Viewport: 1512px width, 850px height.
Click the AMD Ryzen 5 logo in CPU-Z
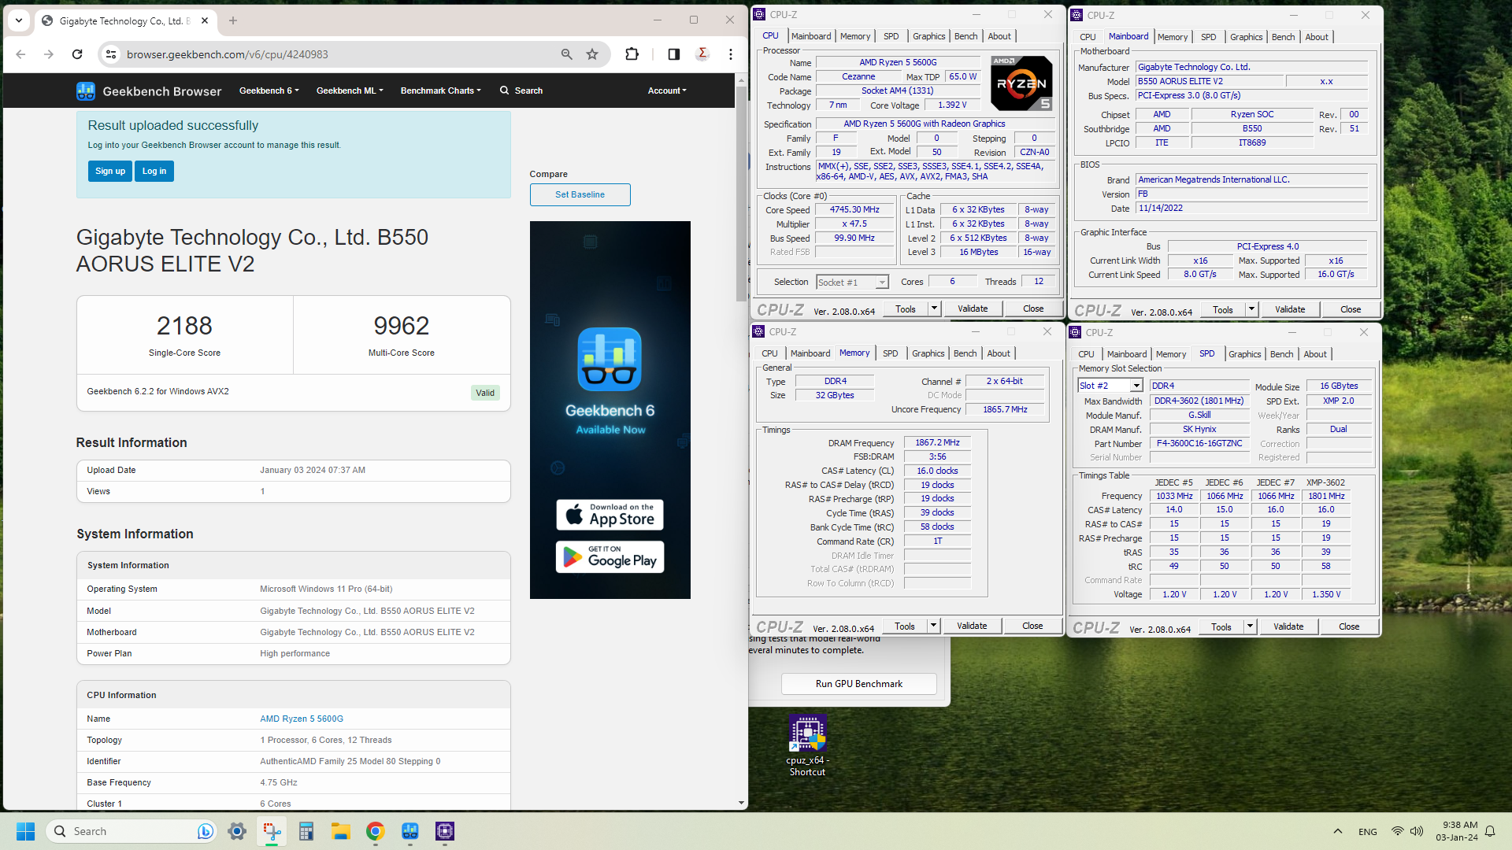pos(1021,83)
